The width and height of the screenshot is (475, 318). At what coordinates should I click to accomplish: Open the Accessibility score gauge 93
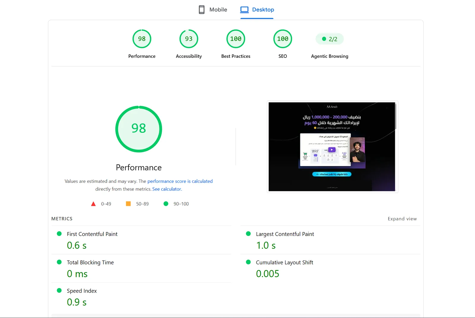pos(189,39)
